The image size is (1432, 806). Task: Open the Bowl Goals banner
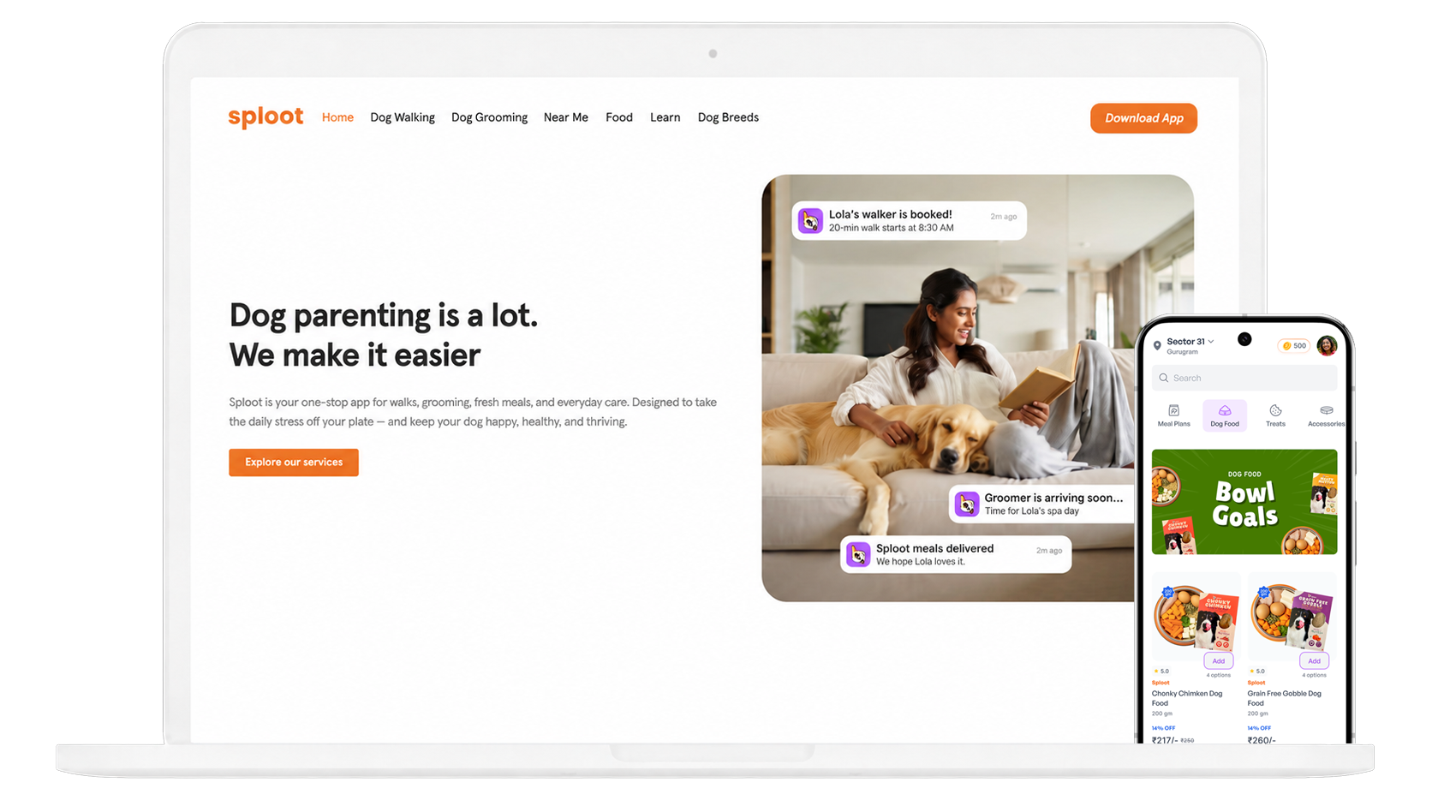[1244, 502]
